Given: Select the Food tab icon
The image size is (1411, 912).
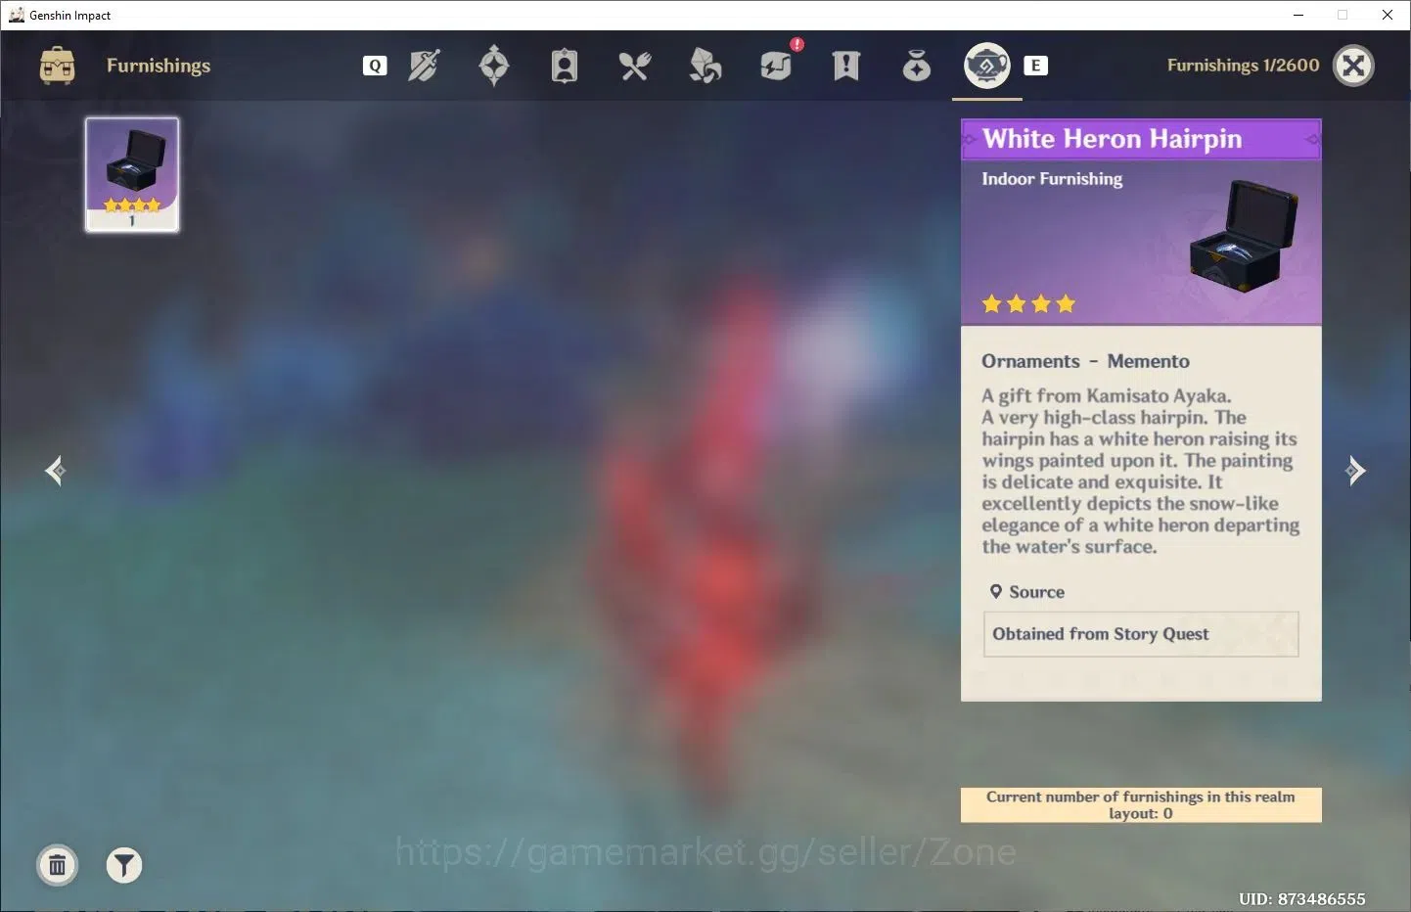Looking at the screenshot, I should pyautogui.click(x=635, y=66).
